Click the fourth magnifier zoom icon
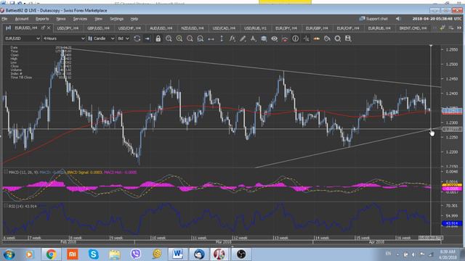Image resolution: width=465 pixels, height=261 pixels. tap(201, 38)
